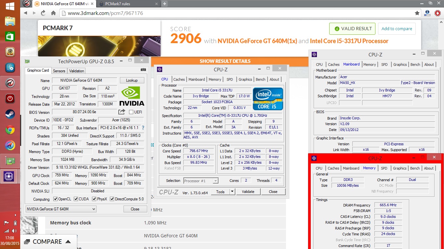Open Memory tab in top-right CPU-Z
444x249 pixels.
(x=370, y=65)
